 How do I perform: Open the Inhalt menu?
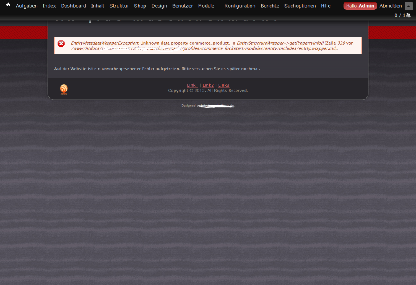coord(97,6)
